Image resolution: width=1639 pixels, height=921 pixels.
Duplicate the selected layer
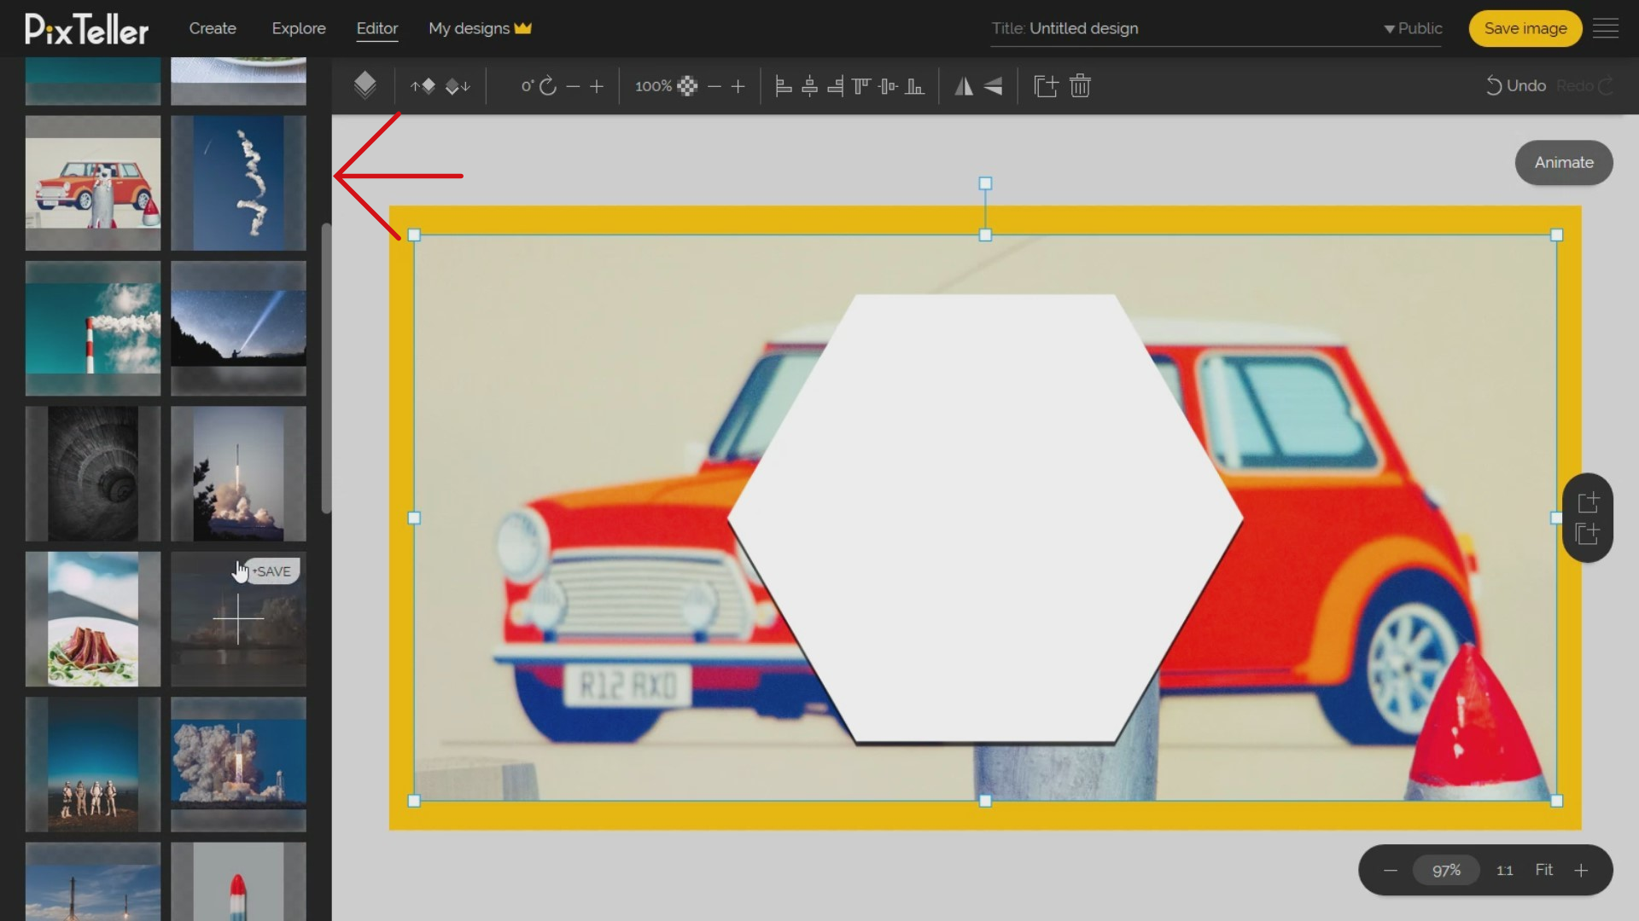click(1046, 86)
